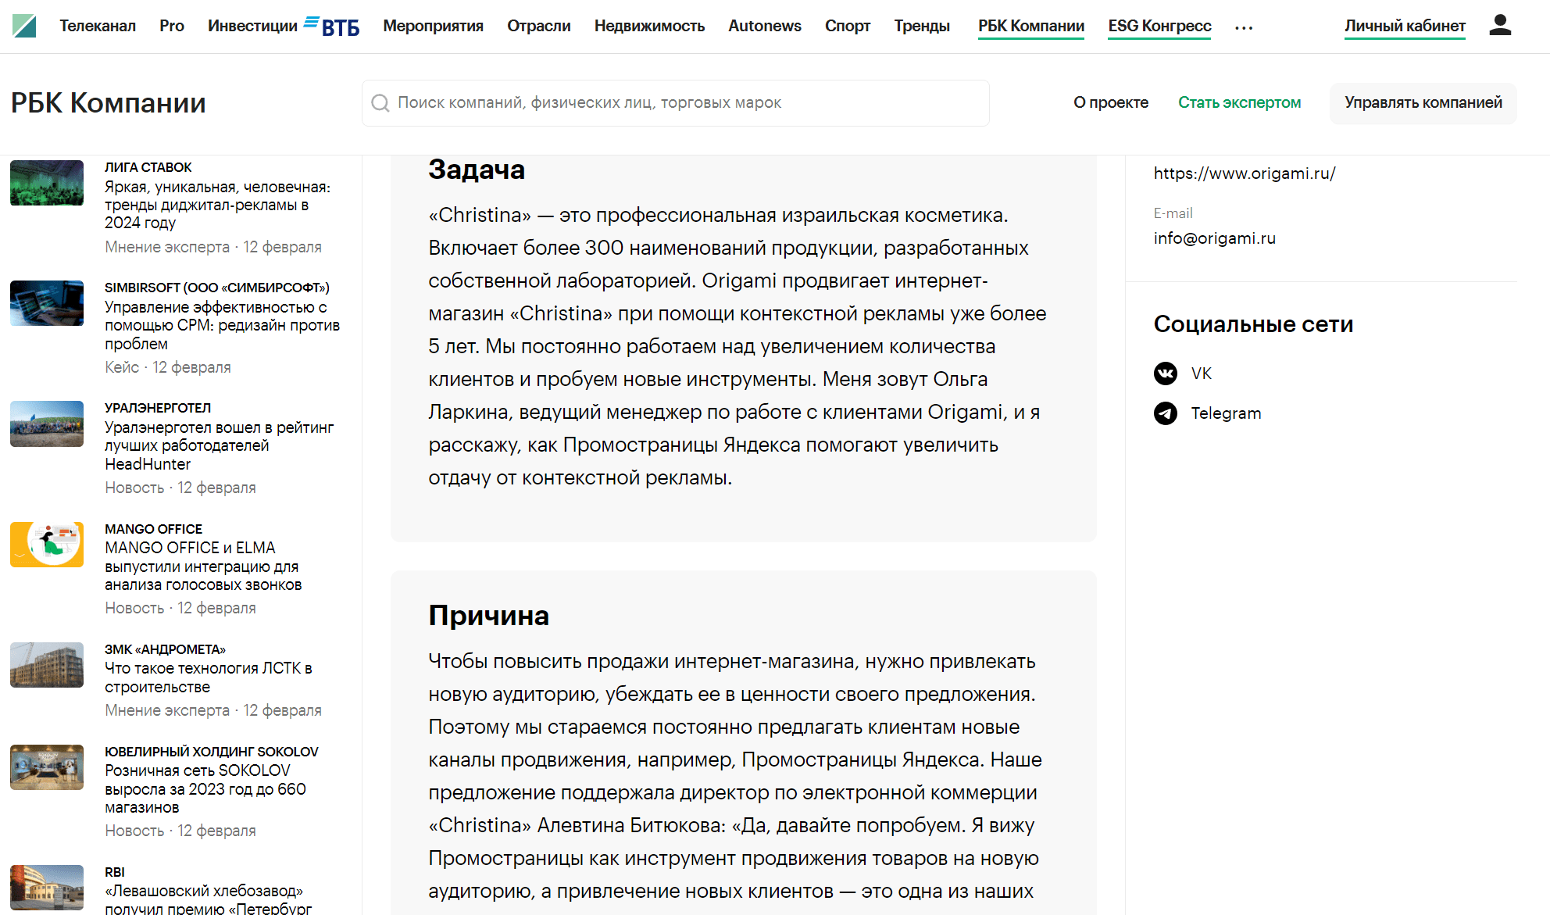Click Стать экспертом link
Image resolution: width=1550 pixels, height=915 pixels.
(1239, 102)
